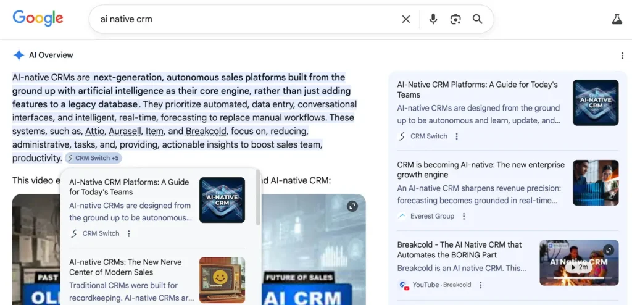Image resolution: width=632 pixels, height=305 pixels.
Task: Click the retro computer smiley thumbnail
Action: point(222,280)
